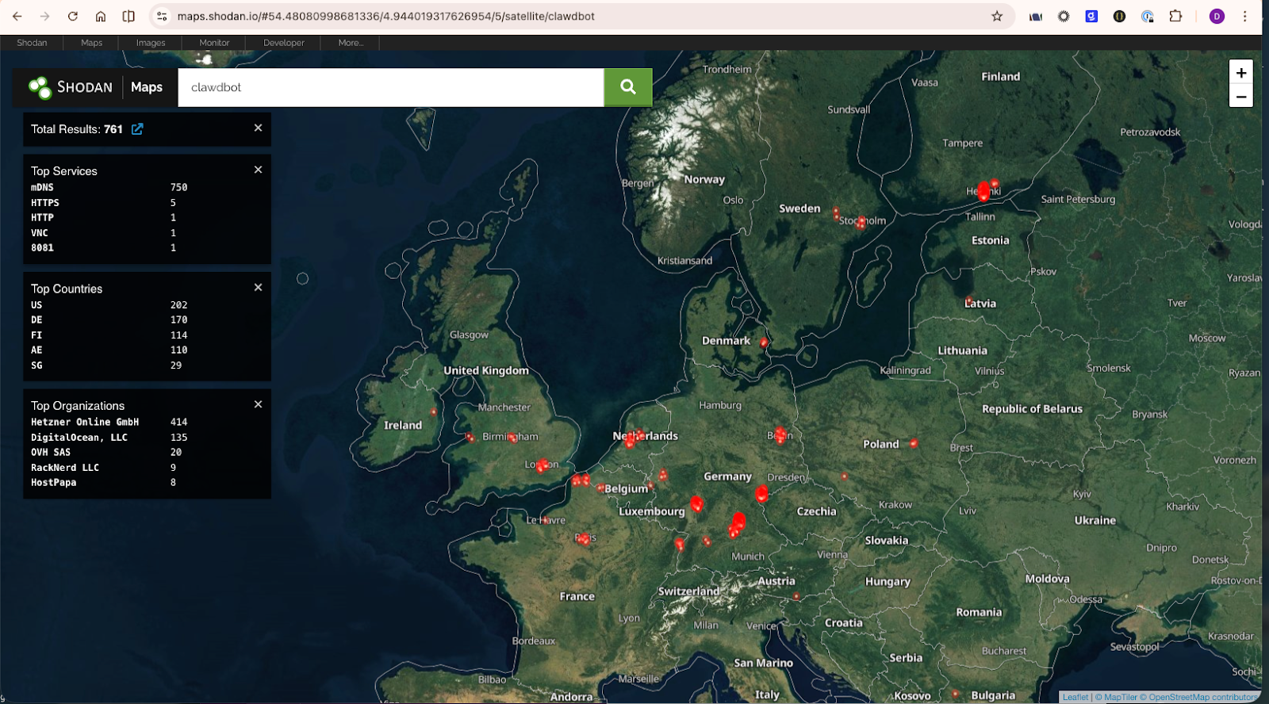The image size is (1269, 704).
Task: Open extensions puzzle icon
Action: coord(1175,16)
